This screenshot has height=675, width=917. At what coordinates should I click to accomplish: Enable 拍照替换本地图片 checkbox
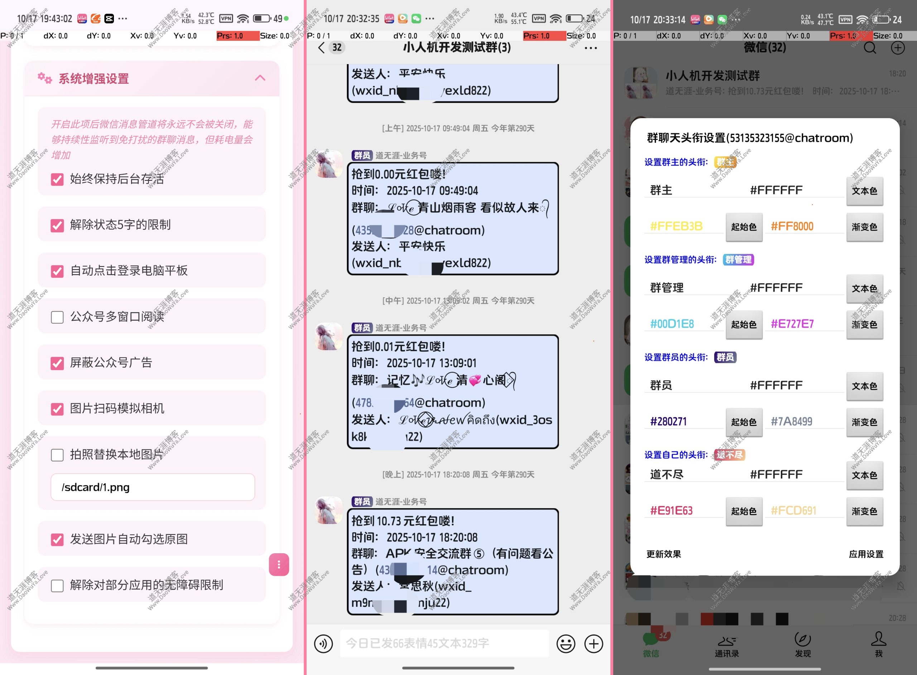click(57, 455)
